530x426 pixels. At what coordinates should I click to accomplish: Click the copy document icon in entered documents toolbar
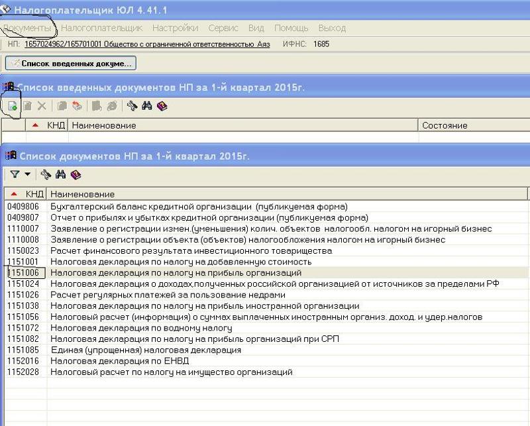pos(62,106)
